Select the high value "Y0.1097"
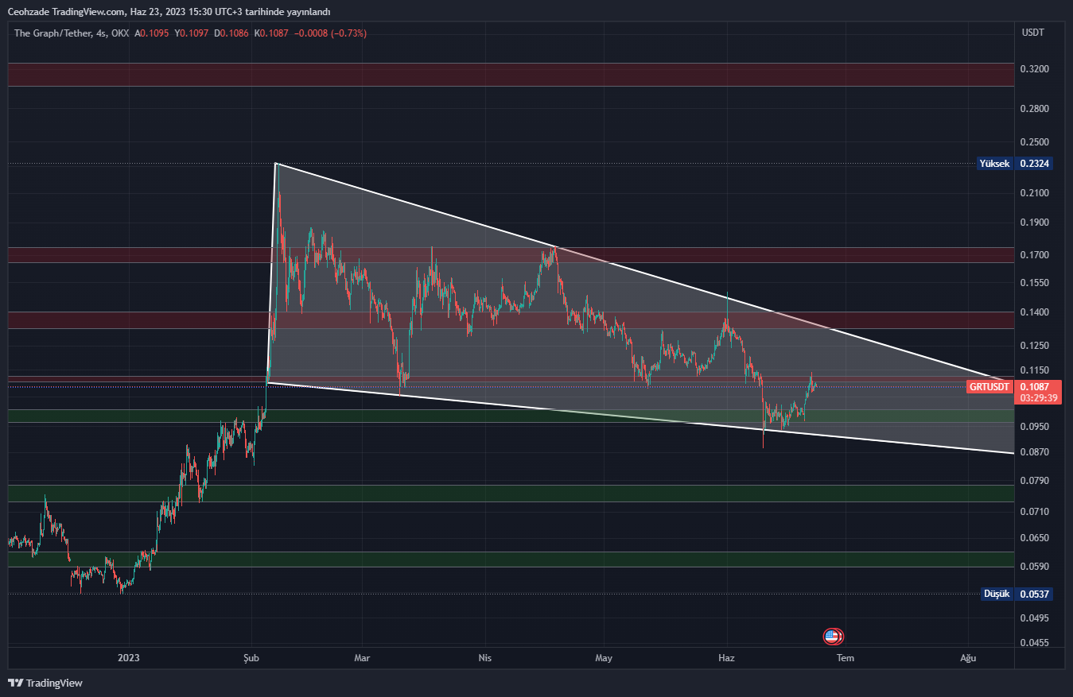The height and width of the screenshot is (697, 1073). (192, 33)
